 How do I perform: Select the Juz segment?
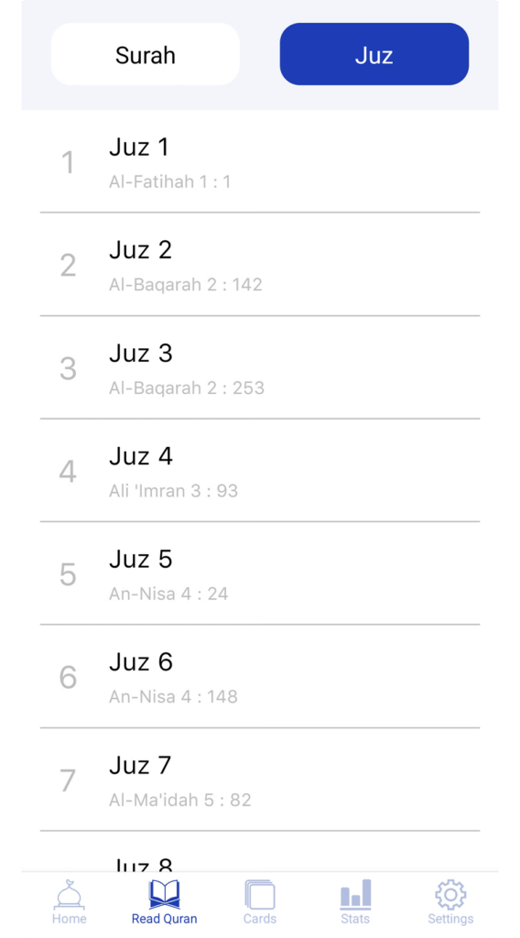click(374, 54)
